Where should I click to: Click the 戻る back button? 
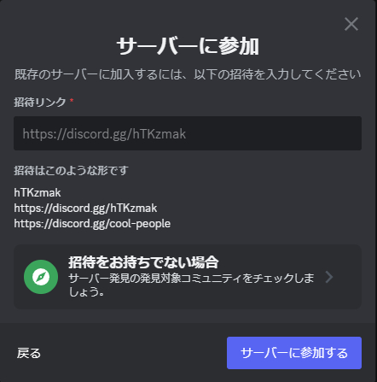click(x=29, y=353)
